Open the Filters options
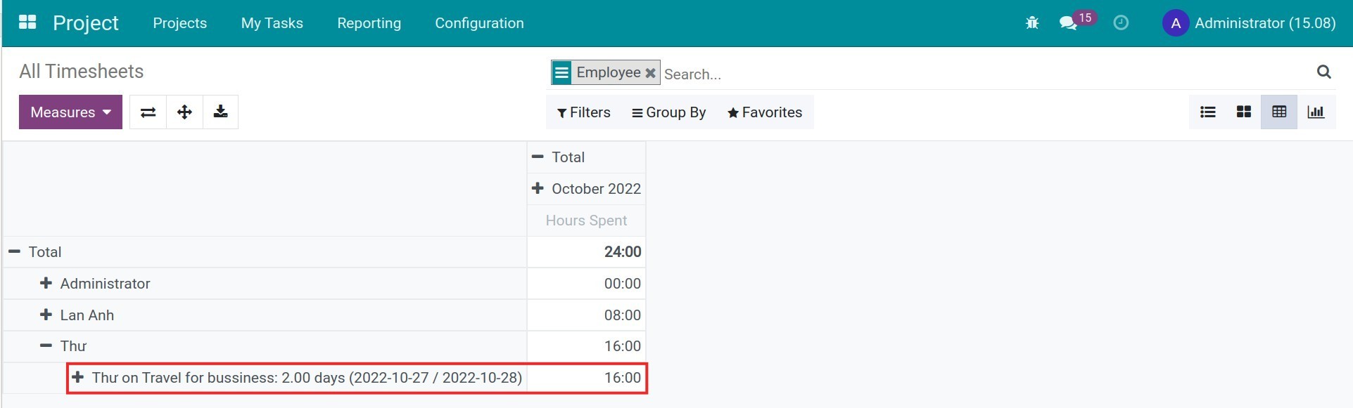Screen dimensions: 1353x408 (583, 112)
